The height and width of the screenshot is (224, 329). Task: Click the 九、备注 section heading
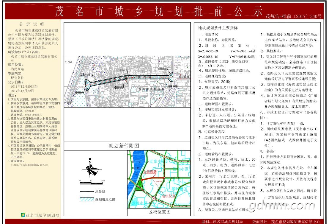pyautogui.click(x=267, y=151)
